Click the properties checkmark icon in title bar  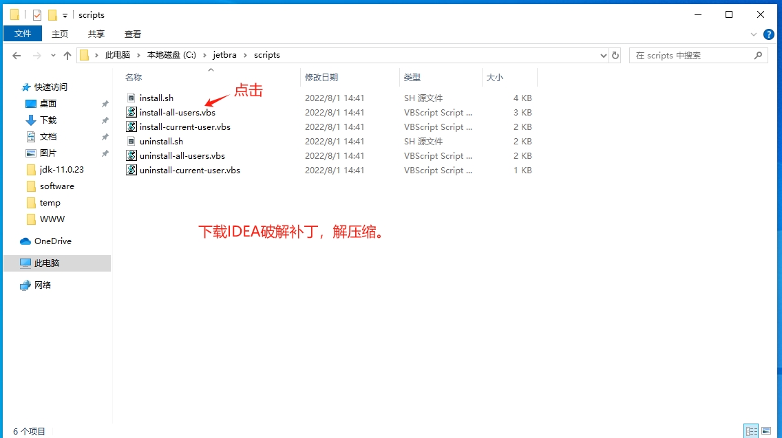37,15
